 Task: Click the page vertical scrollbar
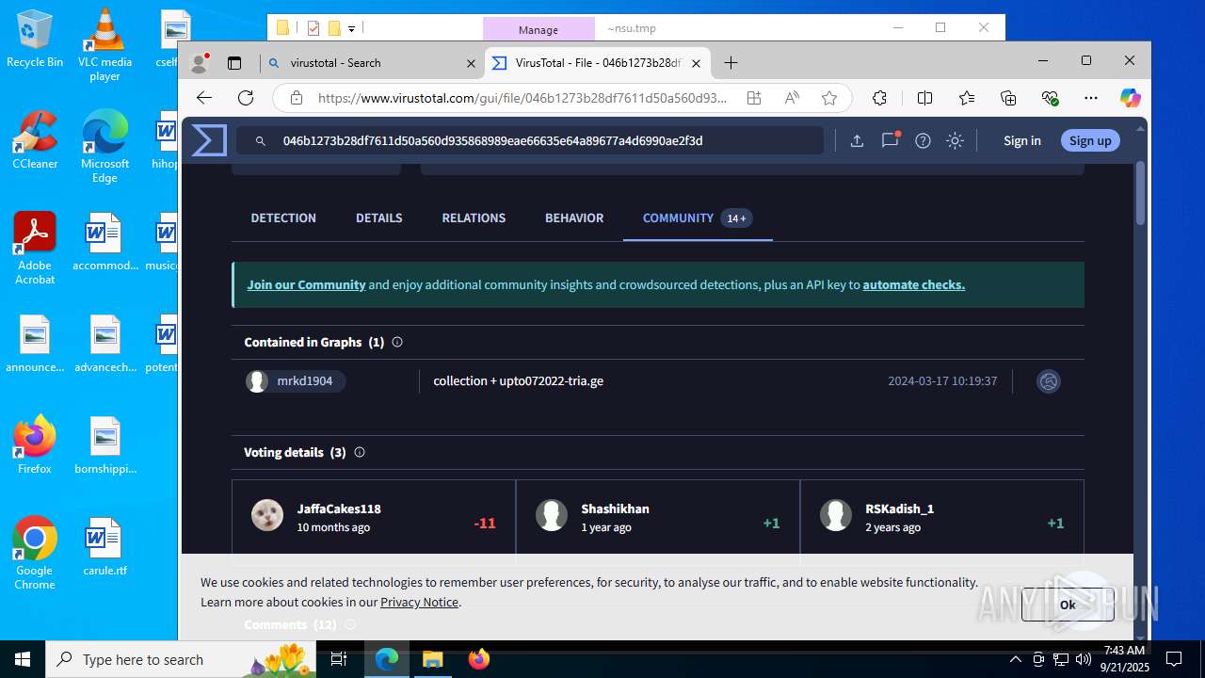click(x=1140, y=193)
